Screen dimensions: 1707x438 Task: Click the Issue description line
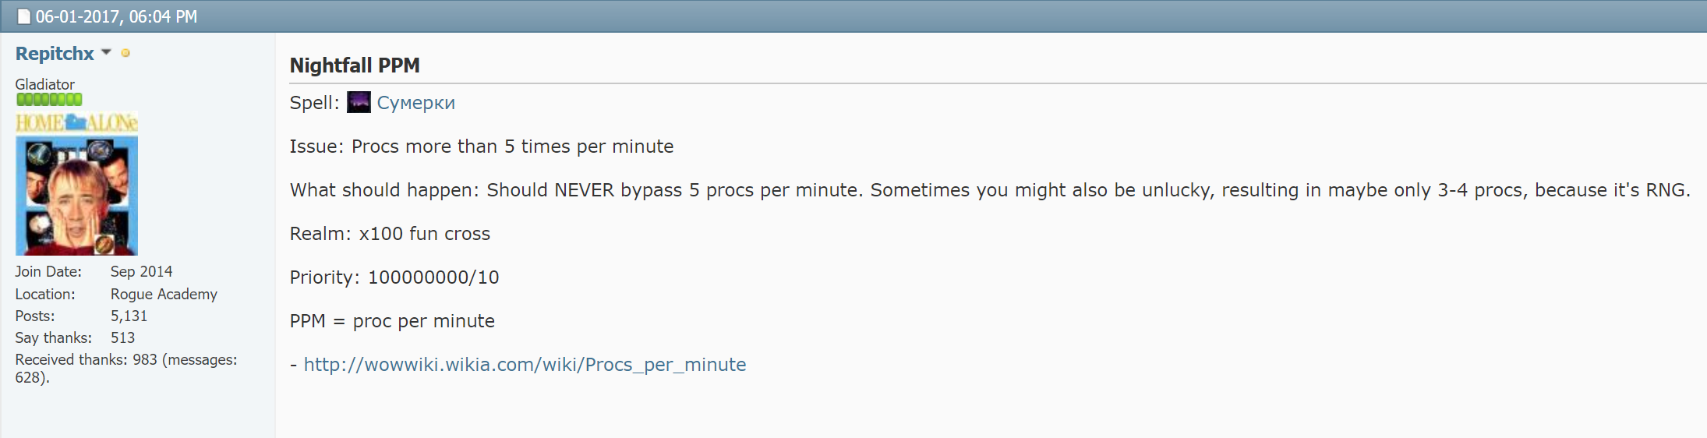(x=482, y=147)
